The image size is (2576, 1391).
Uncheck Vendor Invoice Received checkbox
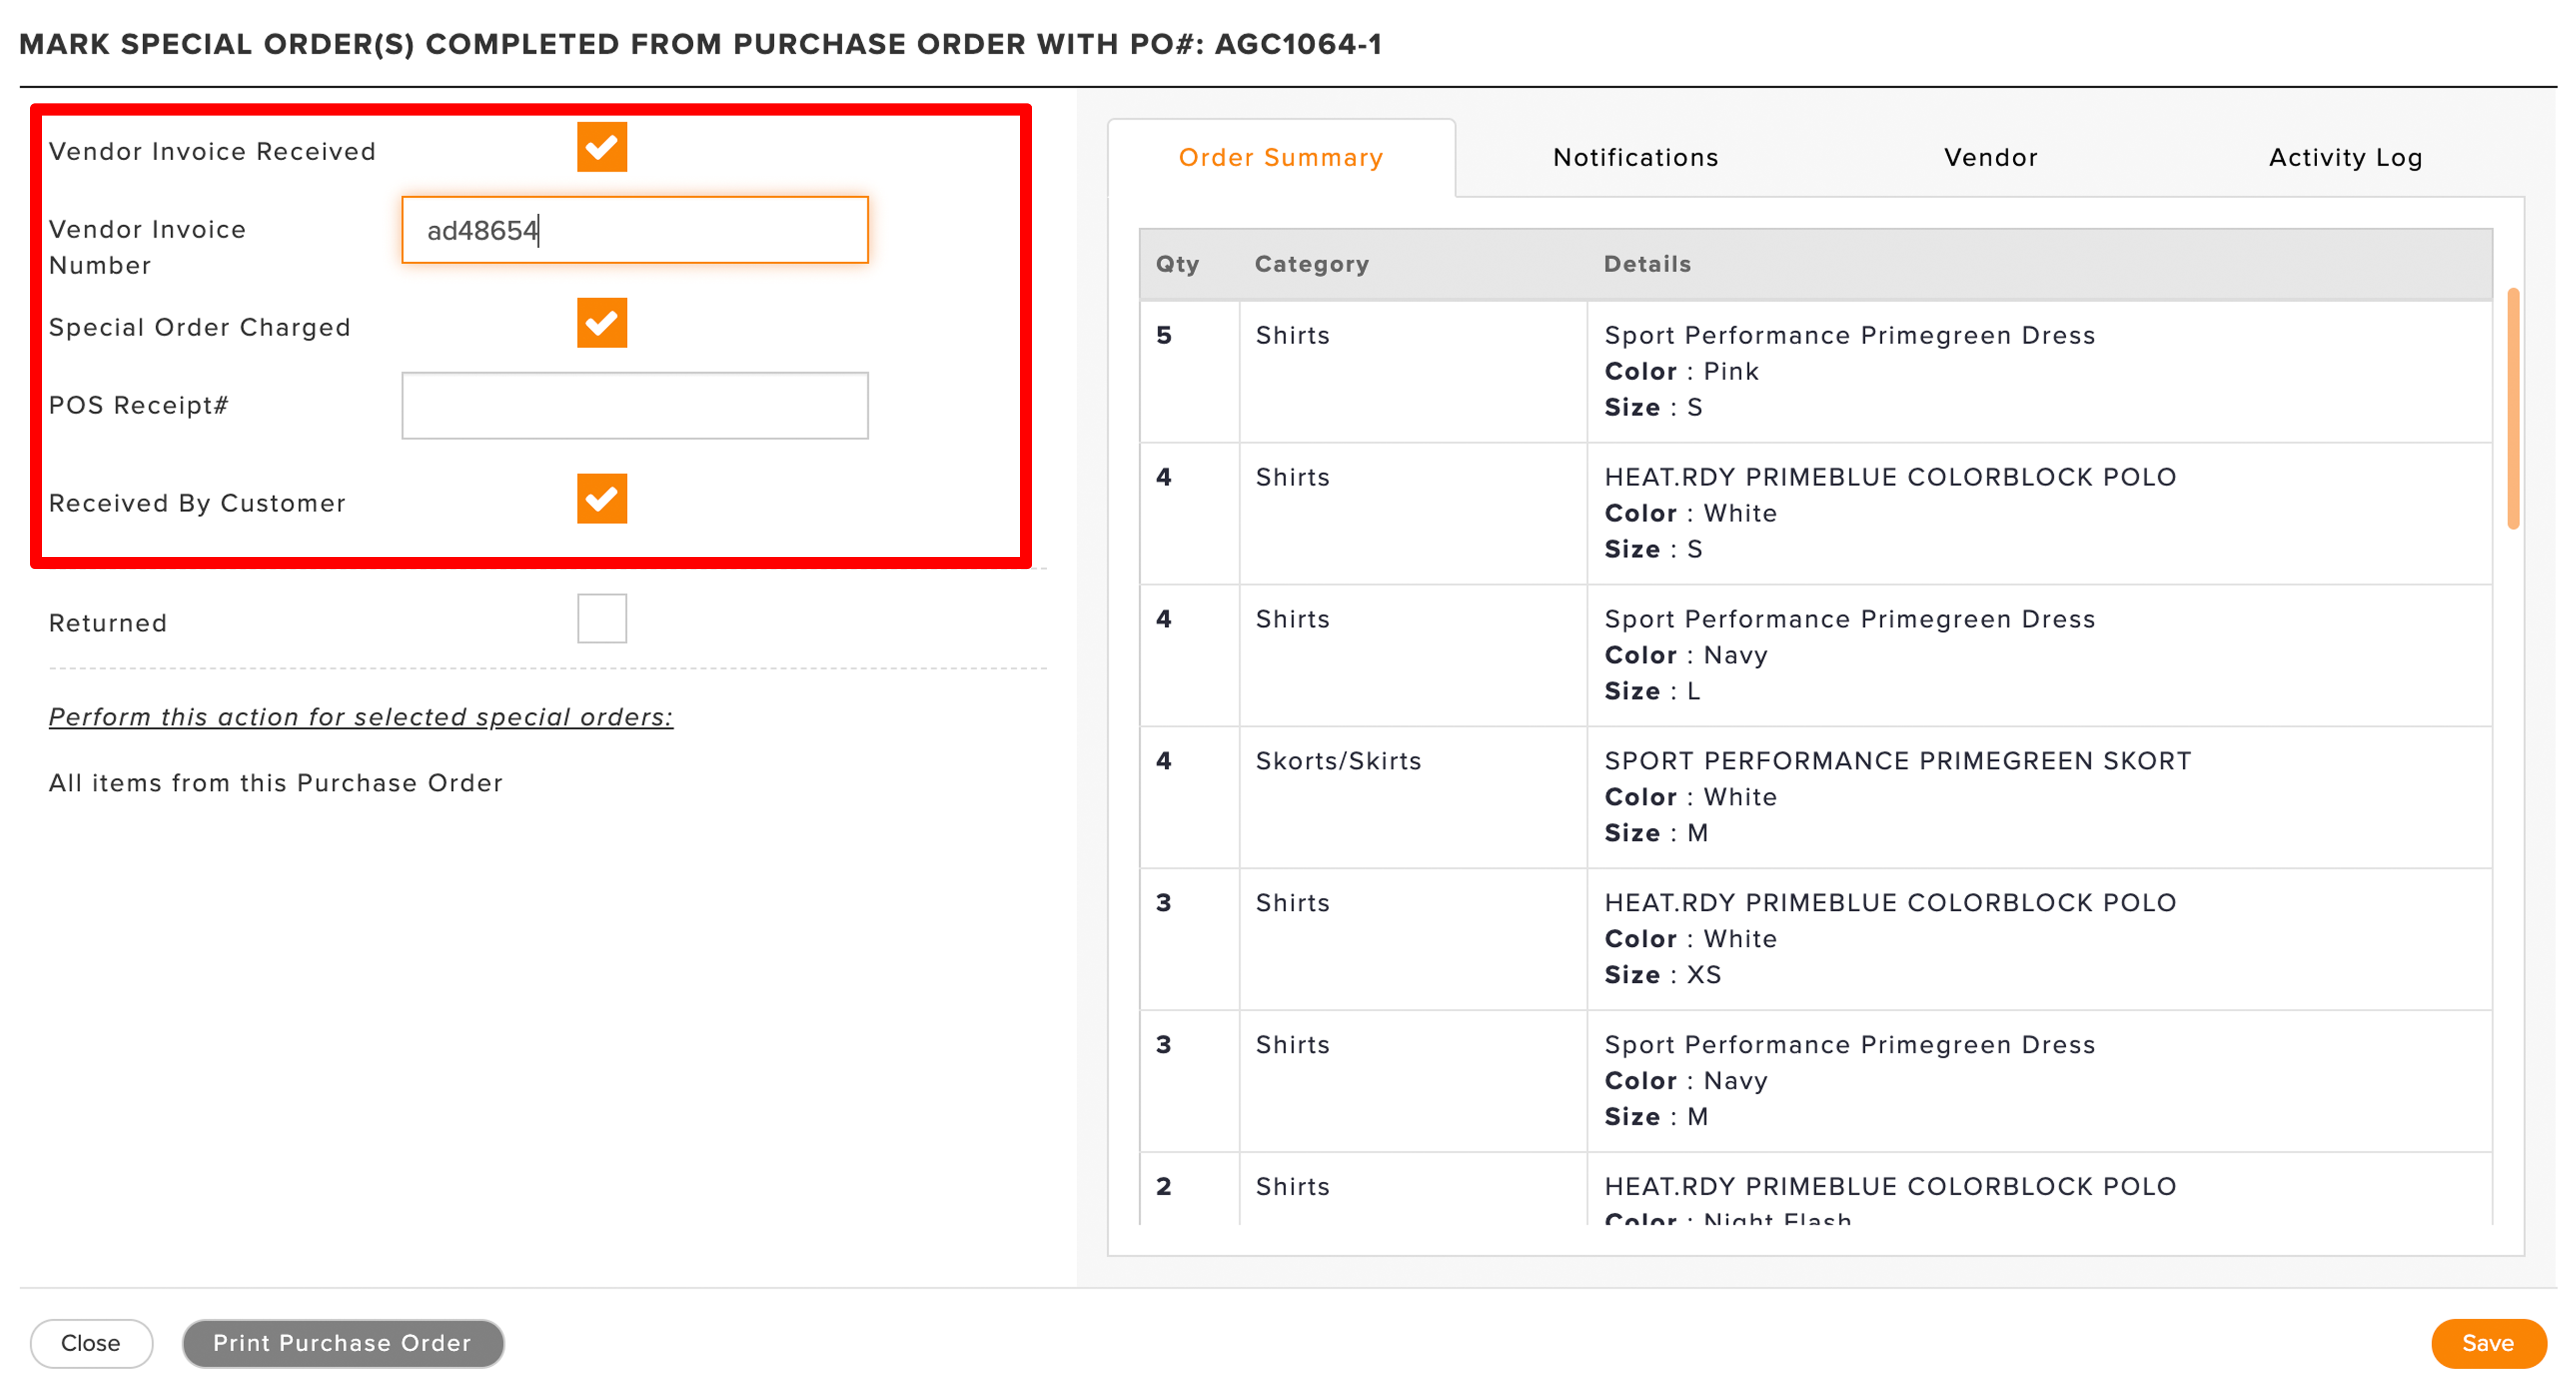(602, 147)
